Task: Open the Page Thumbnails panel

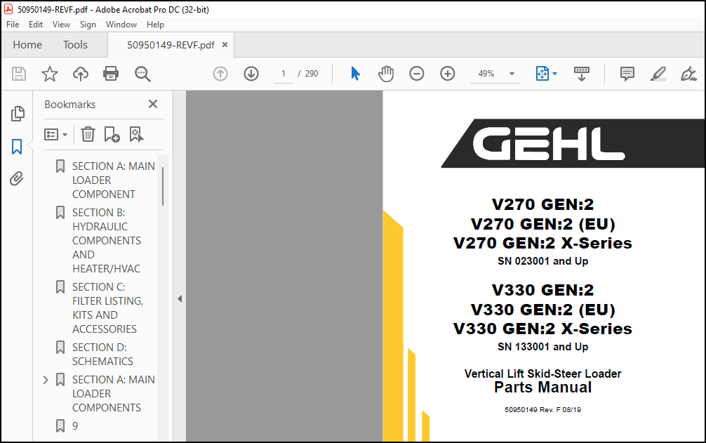Action: (x=18, y=114)
